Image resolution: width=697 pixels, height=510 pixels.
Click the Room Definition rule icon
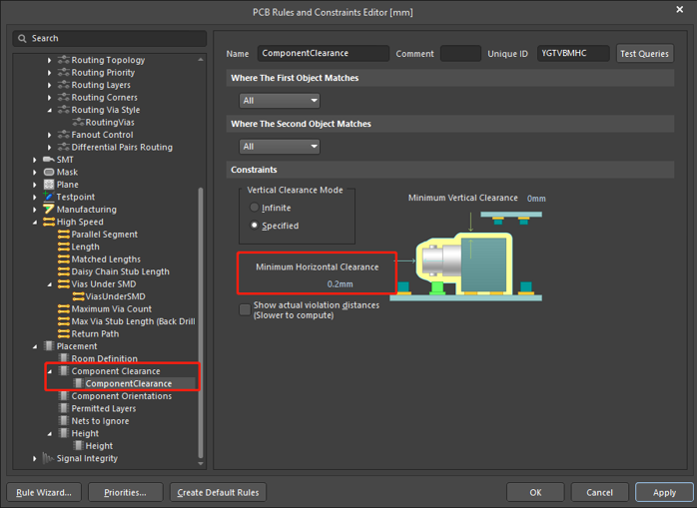click(64, 358)
